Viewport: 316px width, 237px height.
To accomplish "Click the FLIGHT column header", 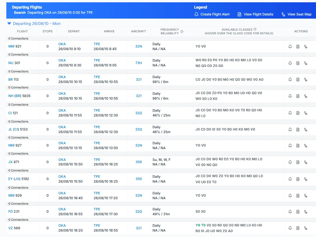I will click(x=22, y=31).
